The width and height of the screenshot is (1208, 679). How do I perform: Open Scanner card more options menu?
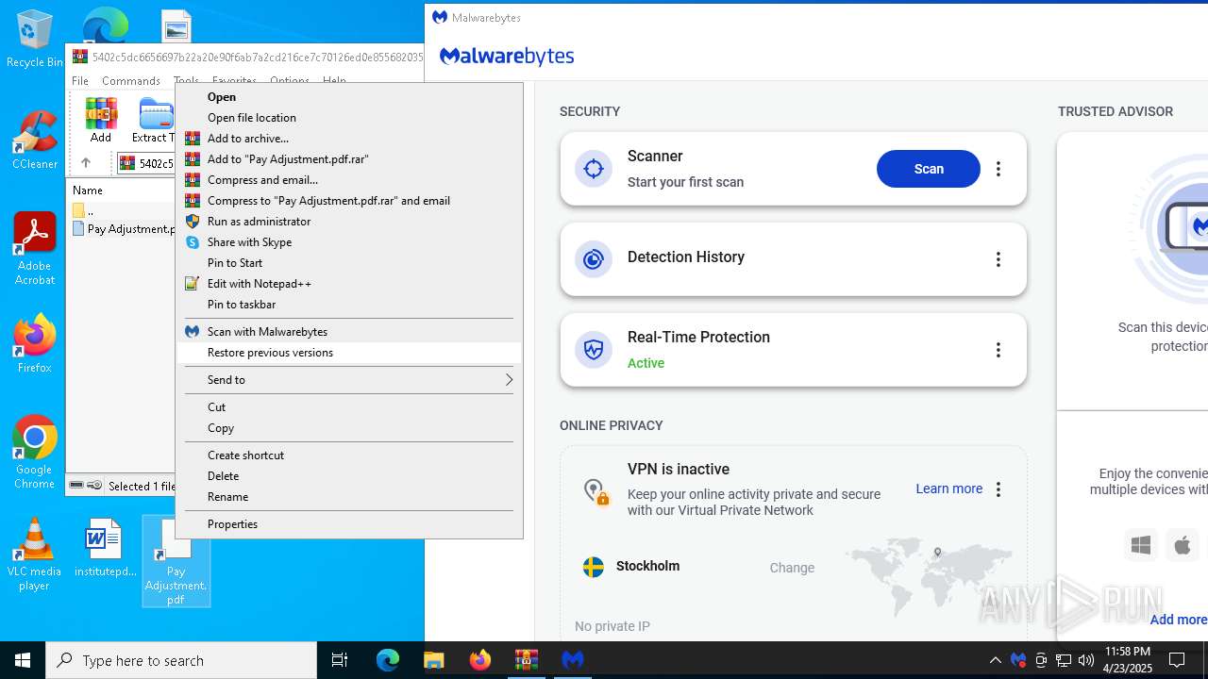click(x=998, y=170)
